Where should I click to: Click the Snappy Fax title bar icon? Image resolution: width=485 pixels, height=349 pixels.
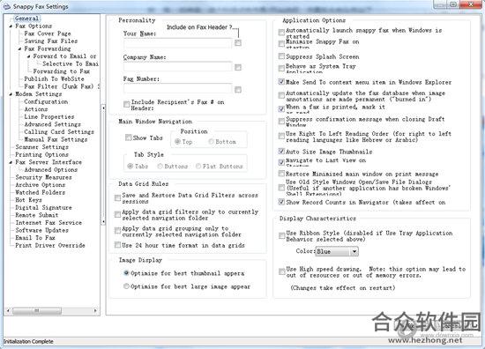point(7,6)
